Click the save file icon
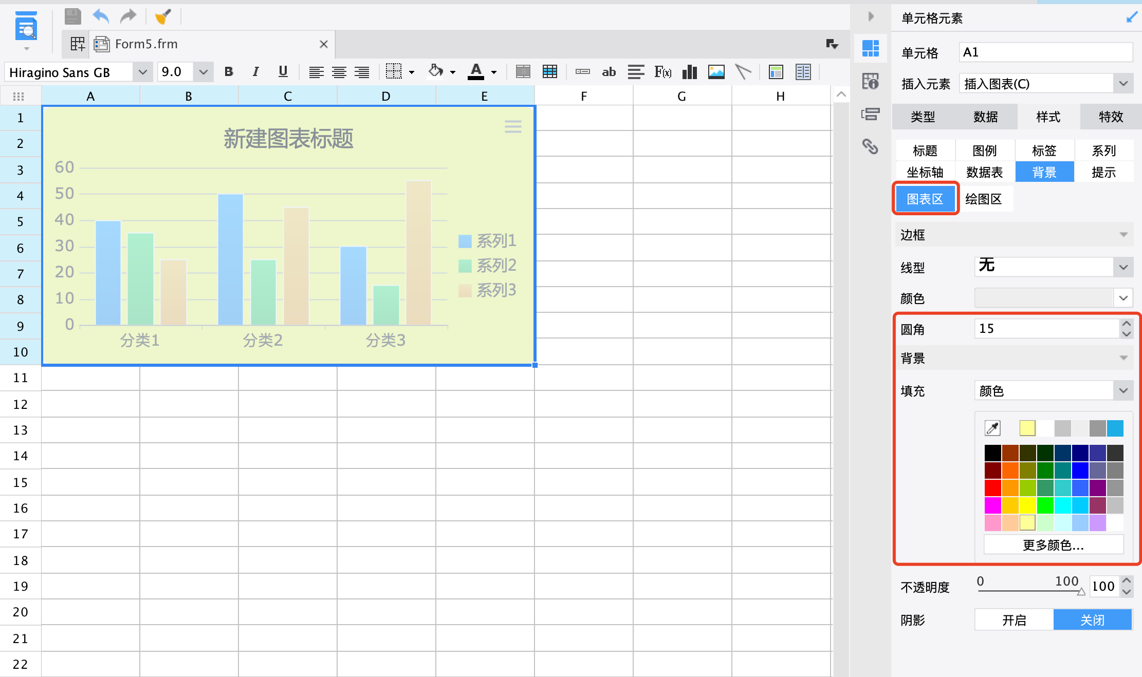Image resolution: width=1142 pixels, height=677 pixels. [73, 16]
